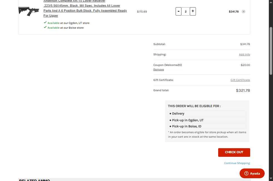Click the Subtotal value $341.78
273x181 pixels.
245,44
